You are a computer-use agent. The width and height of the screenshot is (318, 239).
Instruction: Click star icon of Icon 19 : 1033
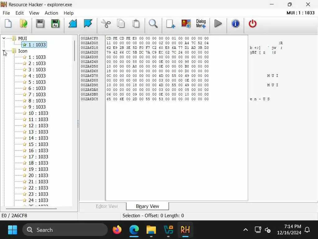pyautogui.click(x=25, y=169)
